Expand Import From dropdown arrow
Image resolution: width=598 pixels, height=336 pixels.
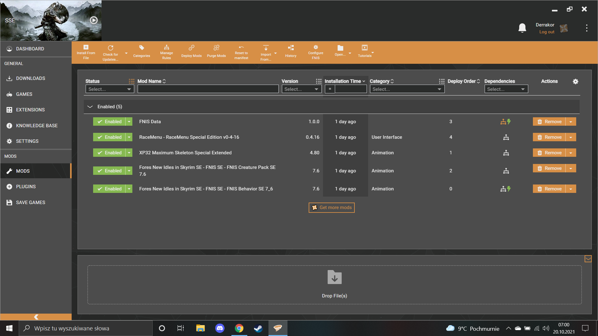point(275,54)
